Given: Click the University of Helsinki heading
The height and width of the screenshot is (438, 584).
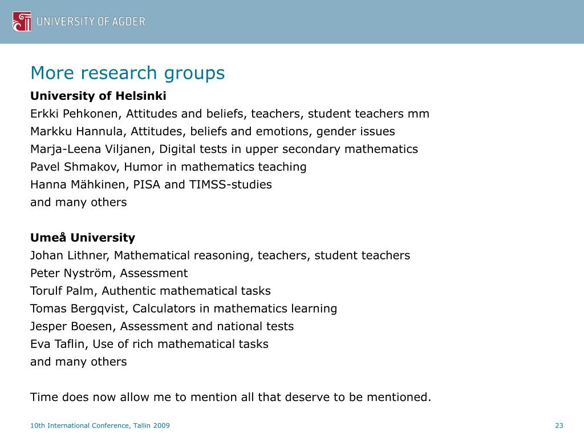Looking at the screenshot, I should (x=98, y=96).
